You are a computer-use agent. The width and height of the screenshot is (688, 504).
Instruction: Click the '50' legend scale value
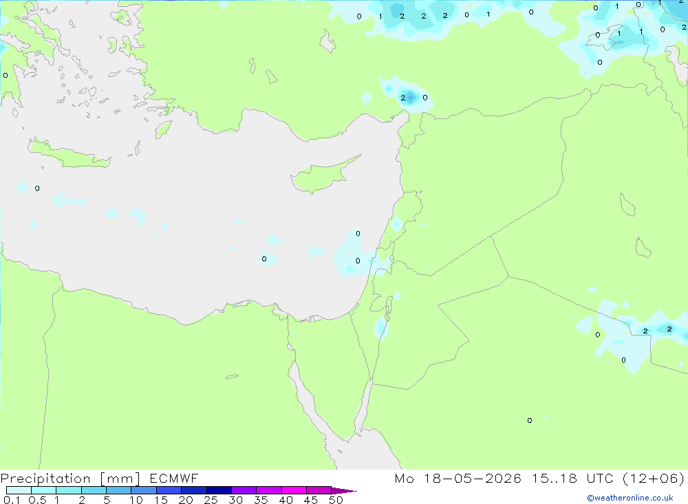pyautogui.click(x=336, y=500)
